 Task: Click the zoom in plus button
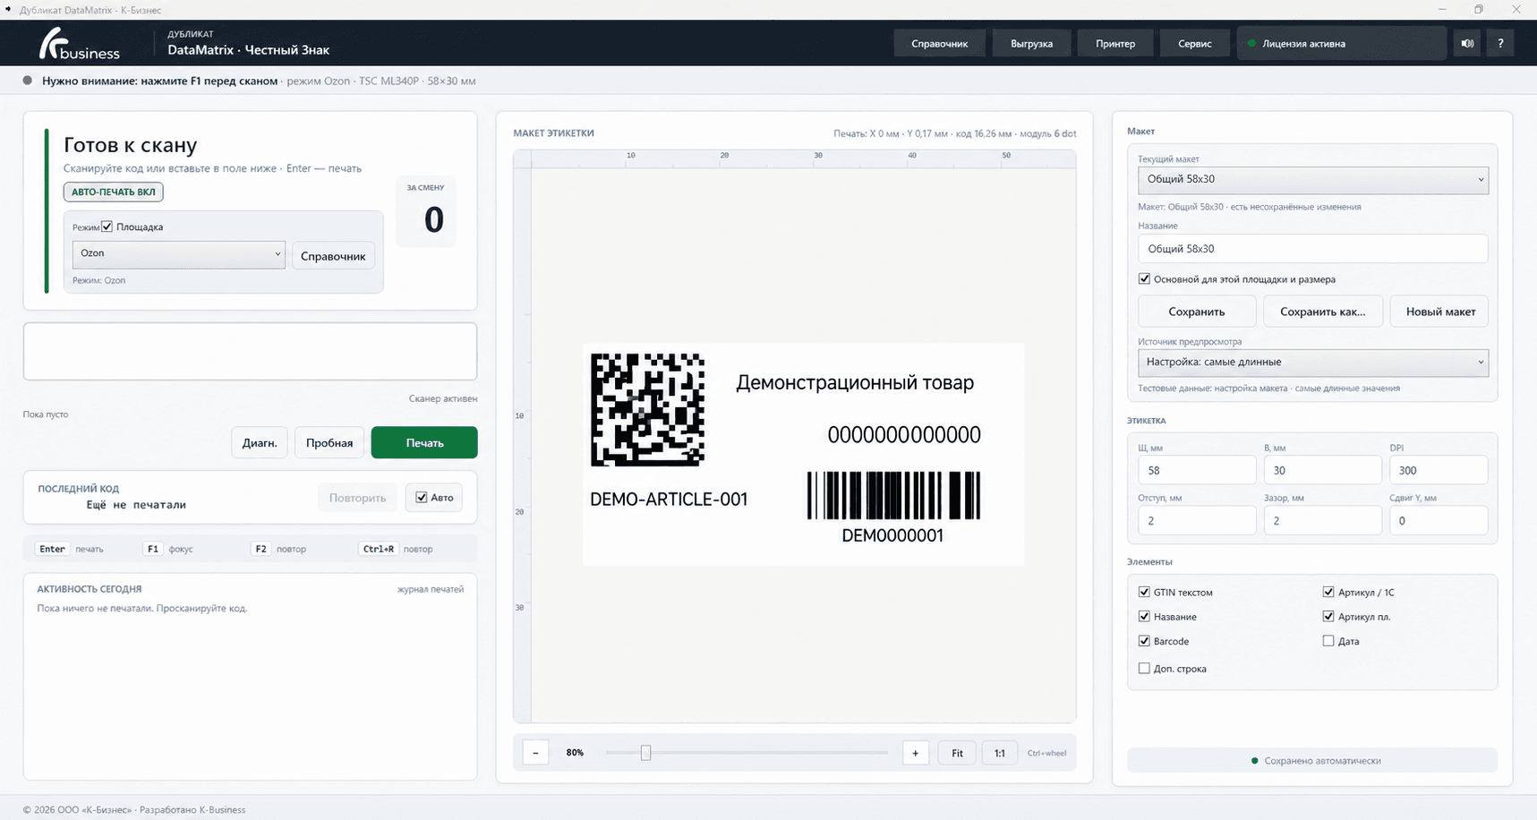[915, 753]
